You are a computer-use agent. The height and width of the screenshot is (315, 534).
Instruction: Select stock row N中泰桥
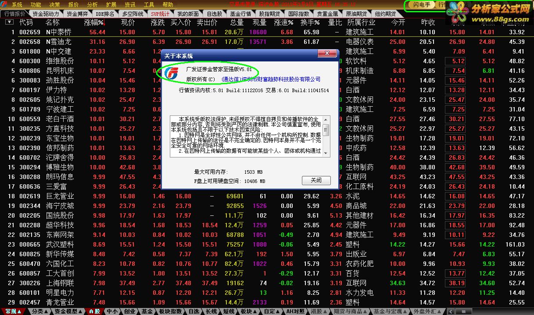(267, 32)
